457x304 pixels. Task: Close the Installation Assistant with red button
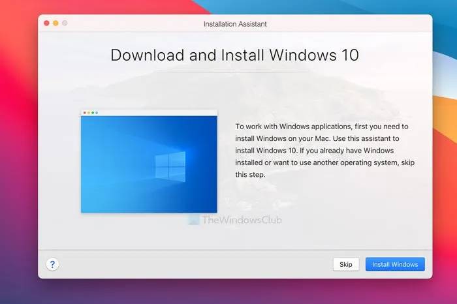click(x=46, y=23)
